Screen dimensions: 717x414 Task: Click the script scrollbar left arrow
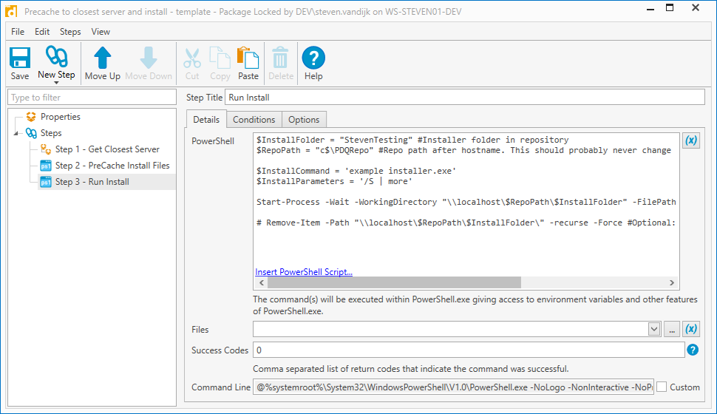262,282
